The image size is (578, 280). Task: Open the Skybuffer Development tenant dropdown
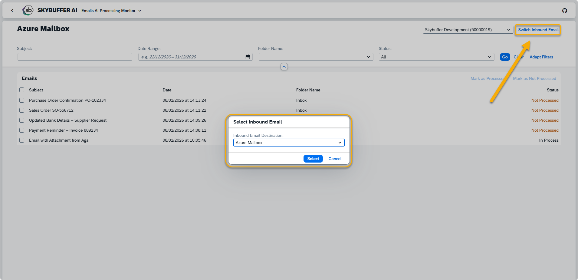click(x=468, y=30)
